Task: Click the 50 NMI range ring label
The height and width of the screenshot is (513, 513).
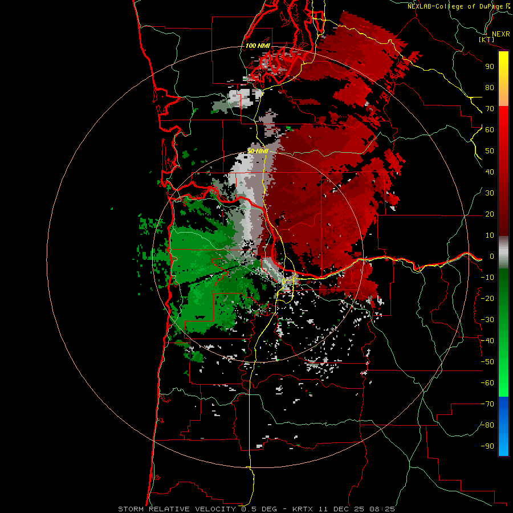Action: tap(258, 151)
